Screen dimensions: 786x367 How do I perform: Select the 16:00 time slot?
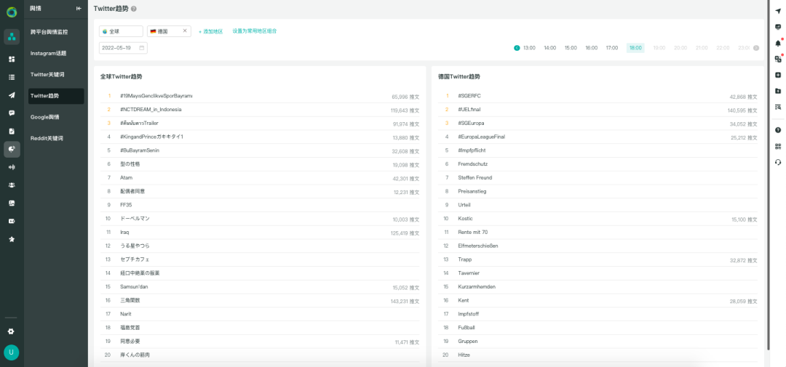[x=592, y=48]
